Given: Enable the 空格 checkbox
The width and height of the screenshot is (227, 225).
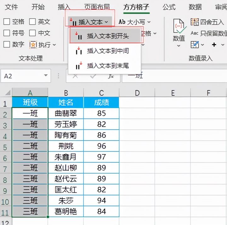Looking at the screenshot, I should [x=7, y=22].
